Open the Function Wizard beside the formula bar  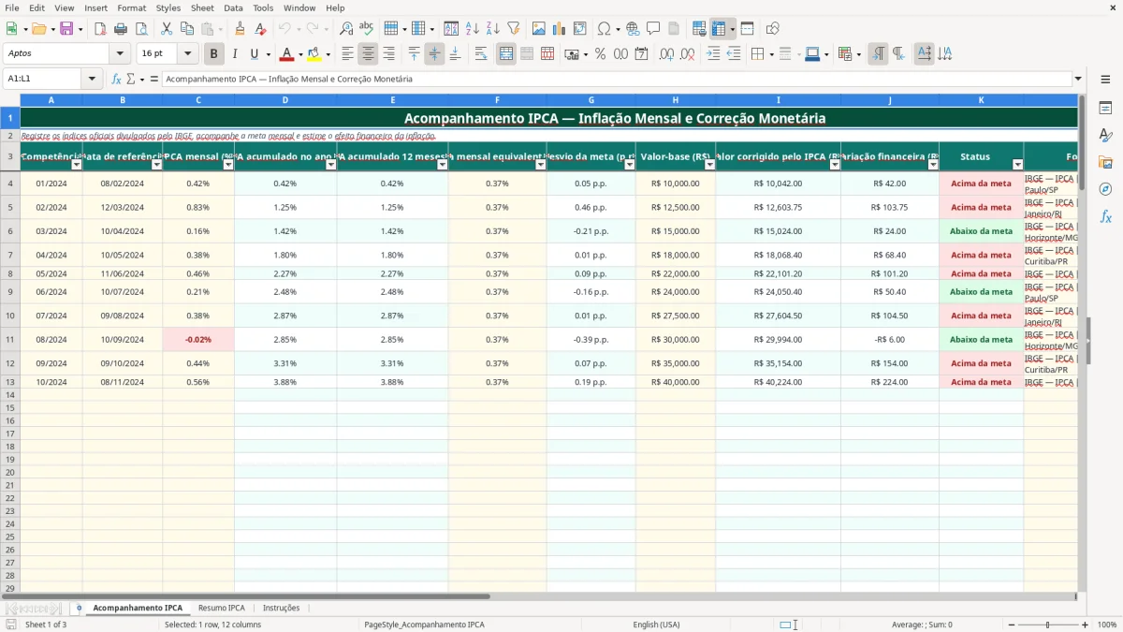[x=116, y=79]
